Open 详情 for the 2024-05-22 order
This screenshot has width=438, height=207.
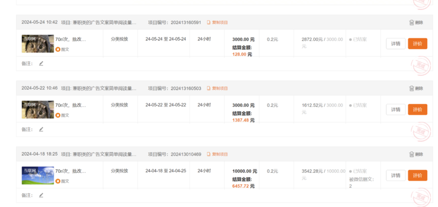coord(396,110)
